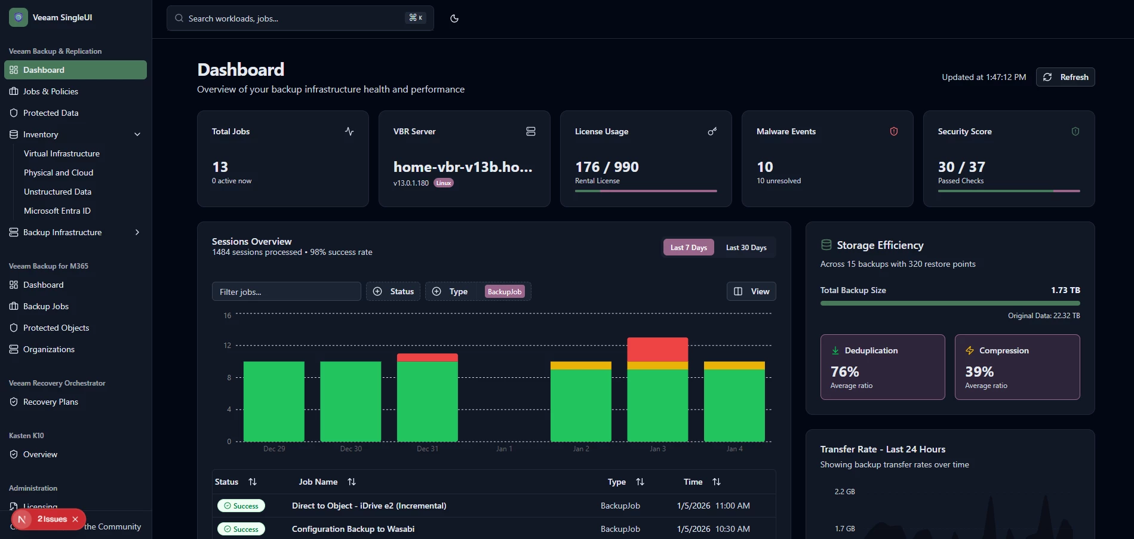Click the M365 Backup Jobs icon
This screenshot has width=1134, height=539.
(x=14, y=306)
